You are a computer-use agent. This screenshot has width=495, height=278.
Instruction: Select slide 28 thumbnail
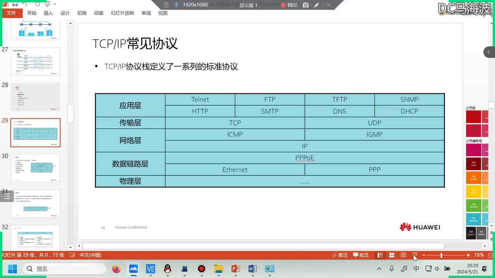pyautogui.click(x=36, y=97)
